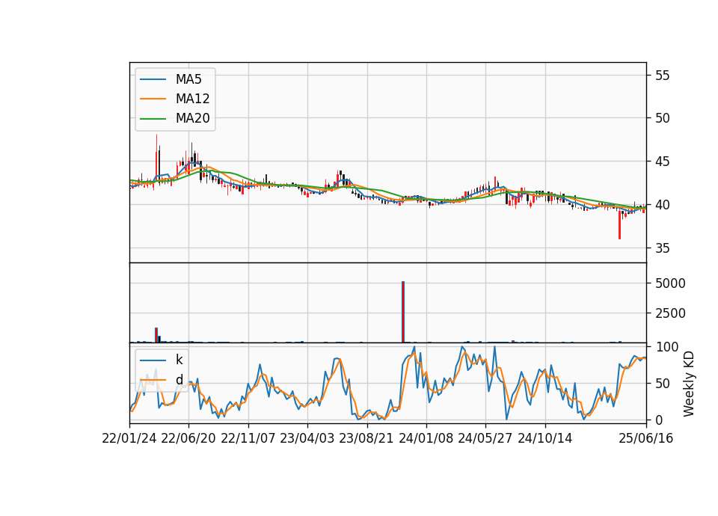This screenshot has width=718, height=516.
Task: Click the 23/04/03 date tick label
Action: [x=307, y=438]
